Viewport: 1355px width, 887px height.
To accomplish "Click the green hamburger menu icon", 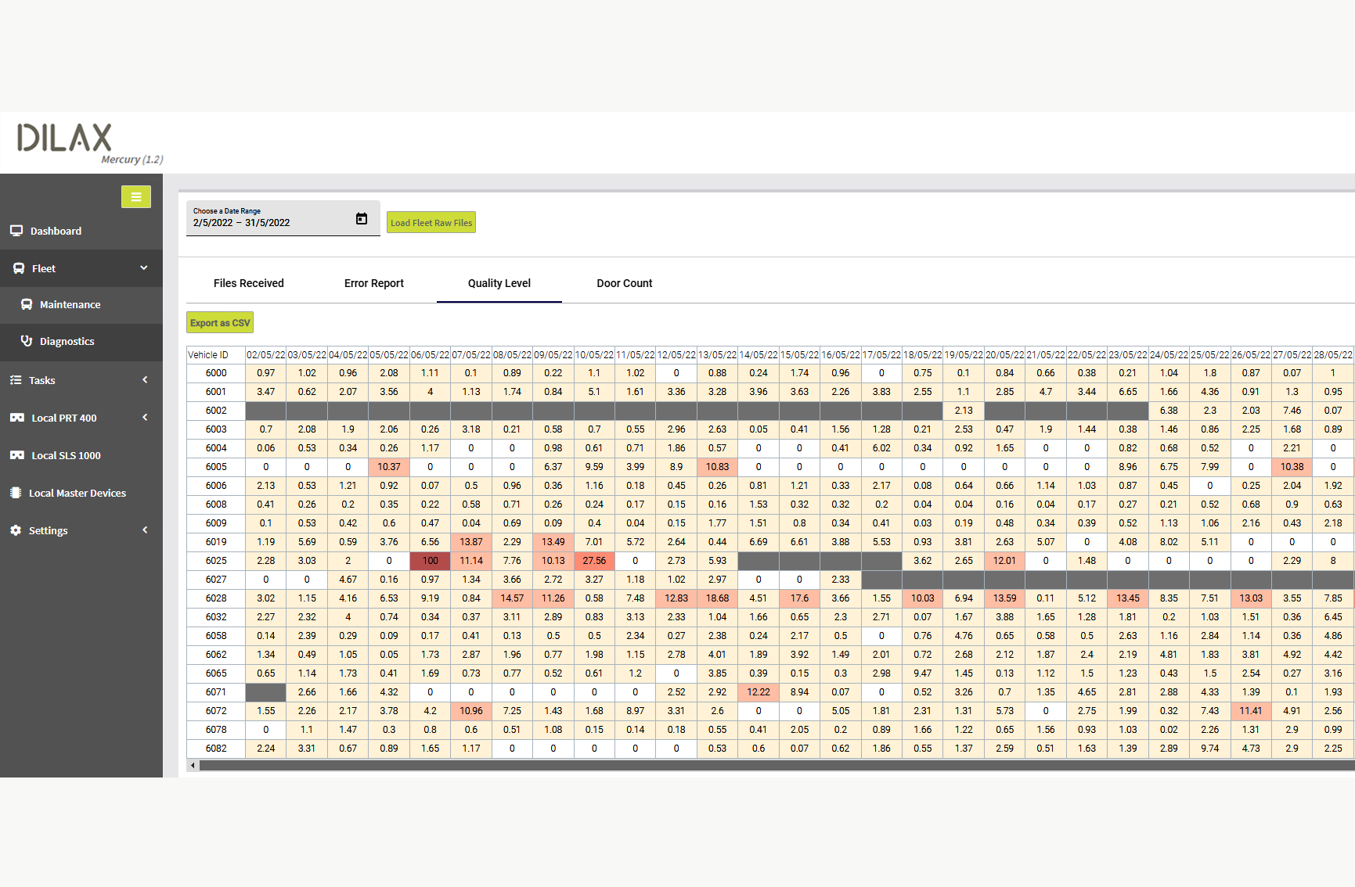I will pos(135,196).
